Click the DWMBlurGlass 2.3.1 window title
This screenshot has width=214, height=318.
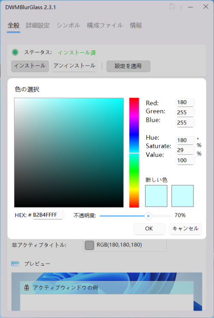pyautogui.click(x=30, y=7)
